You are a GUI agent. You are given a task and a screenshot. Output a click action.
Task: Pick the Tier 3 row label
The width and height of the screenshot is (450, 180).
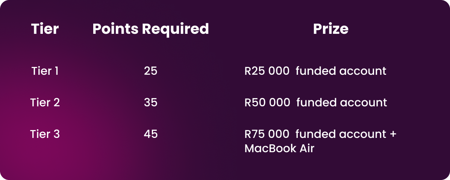[x=45, y=134]
